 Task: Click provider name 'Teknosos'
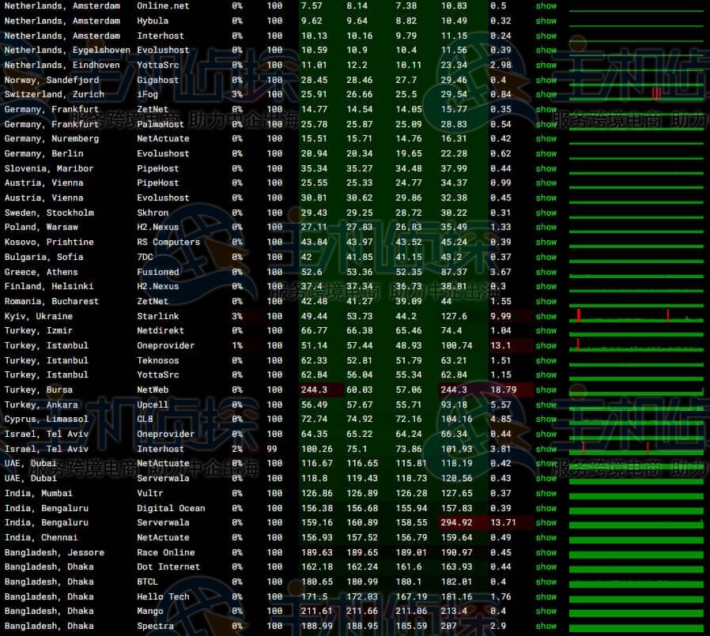pos(158,360)
